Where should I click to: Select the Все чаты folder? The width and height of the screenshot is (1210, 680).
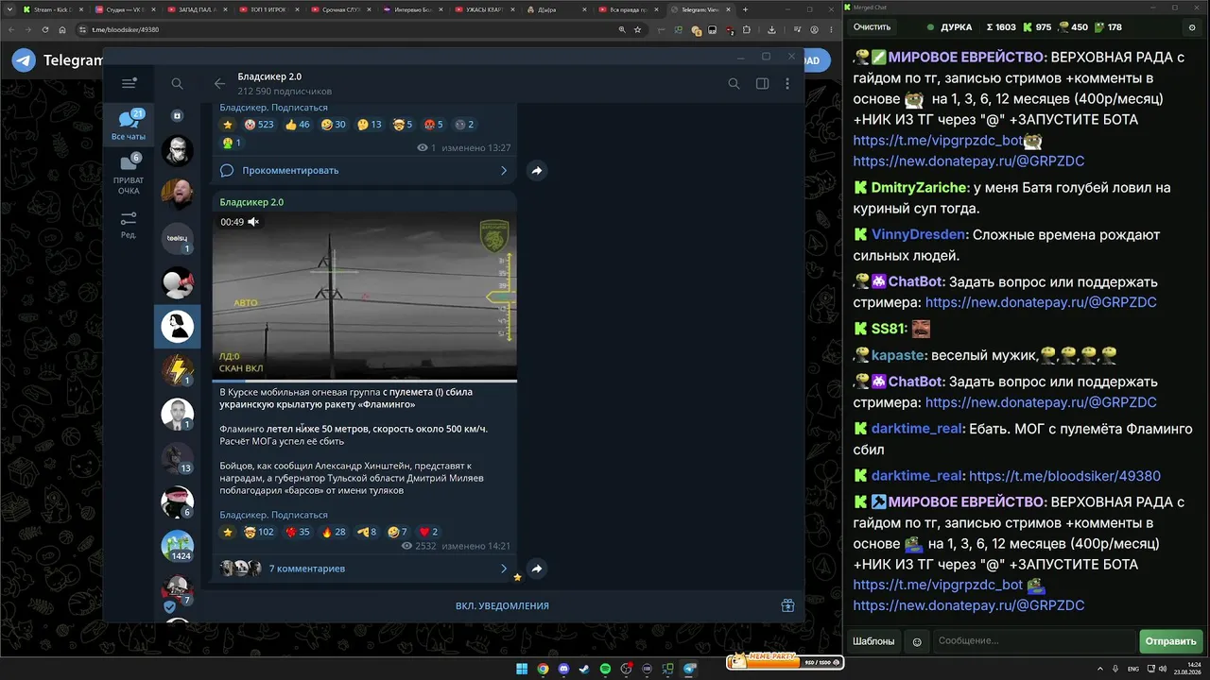pos(129,125)
